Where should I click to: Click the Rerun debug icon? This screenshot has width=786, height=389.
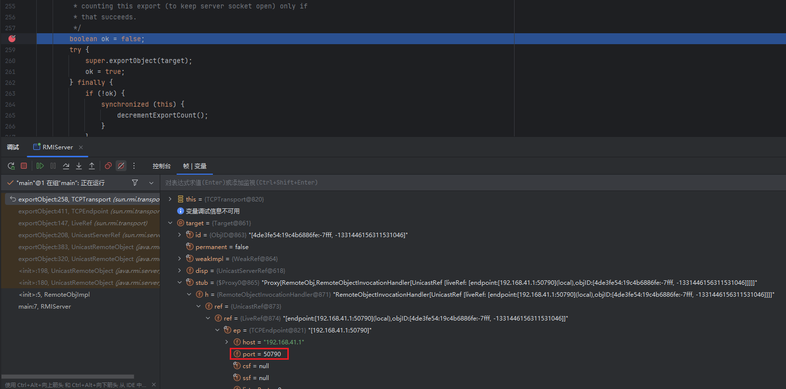pos(11,166)
